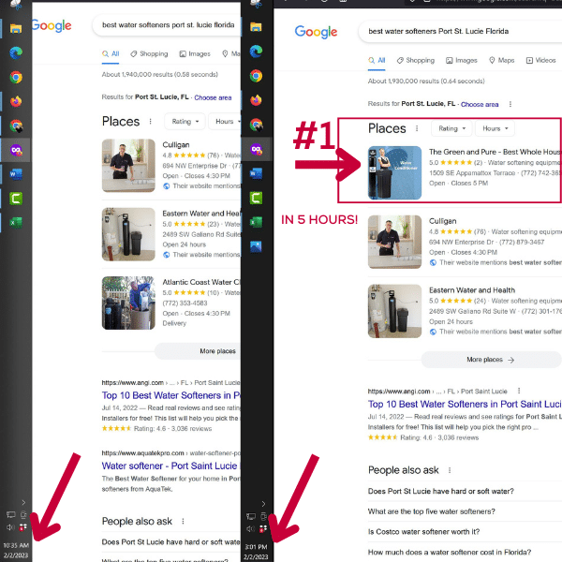Image resolution: width=562 pixels, height=562 pixels.
Task: Open Places options menu in left window
Action: click(150, 122)
